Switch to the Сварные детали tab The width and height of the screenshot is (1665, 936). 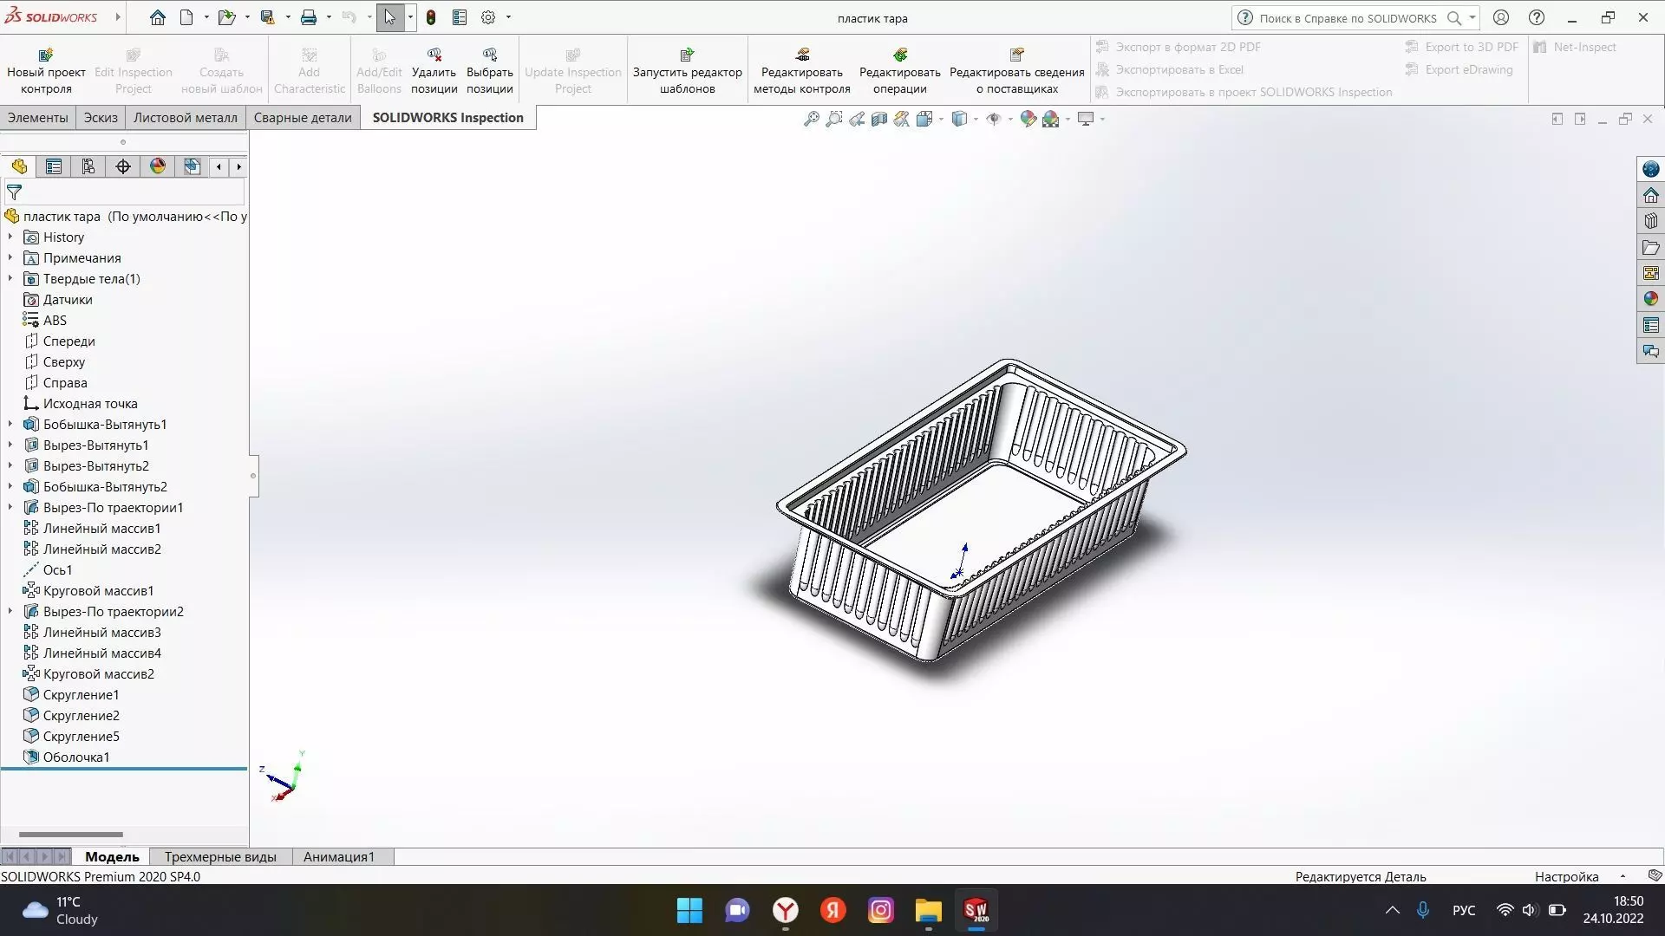coord(303,118)
